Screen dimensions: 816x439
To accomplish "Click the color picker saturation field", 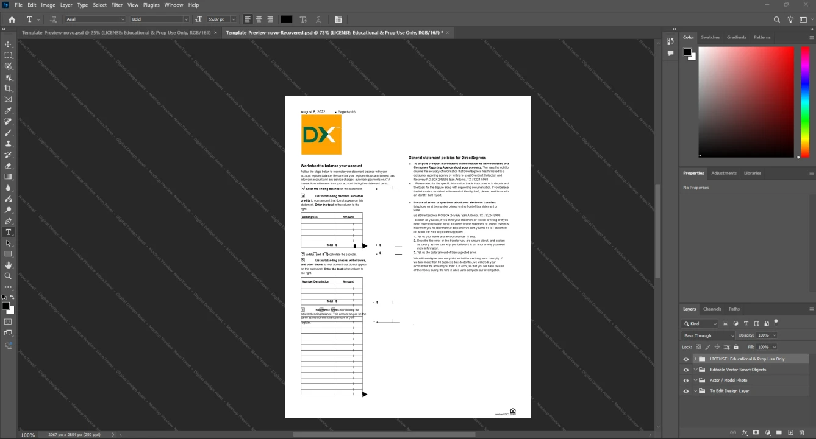I will point(746,102).
